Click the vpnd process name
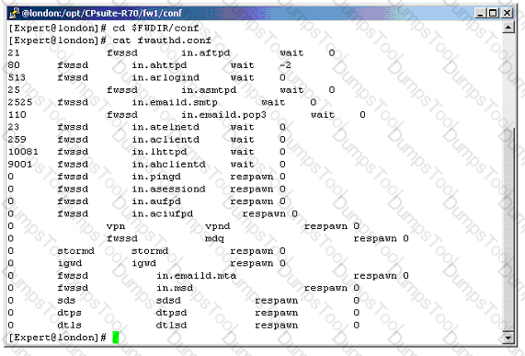525x356 pixels. [218, 226]
